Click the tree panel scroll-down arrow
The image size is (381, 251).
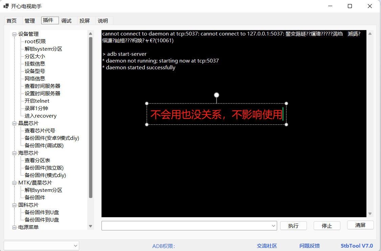coord(90,226)
